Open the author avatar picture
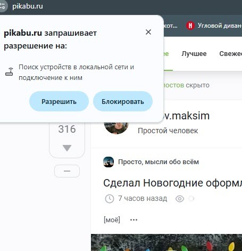Viewport: 242px width, 251px height. coord(116,127)
